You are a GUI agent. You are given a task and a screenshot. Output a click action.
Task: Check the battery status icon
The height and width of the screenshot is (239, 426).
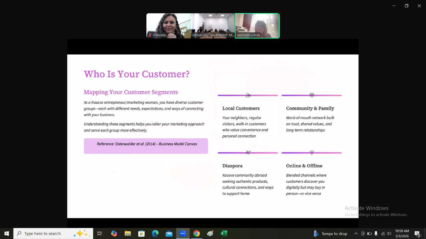[x=369, y=234]
